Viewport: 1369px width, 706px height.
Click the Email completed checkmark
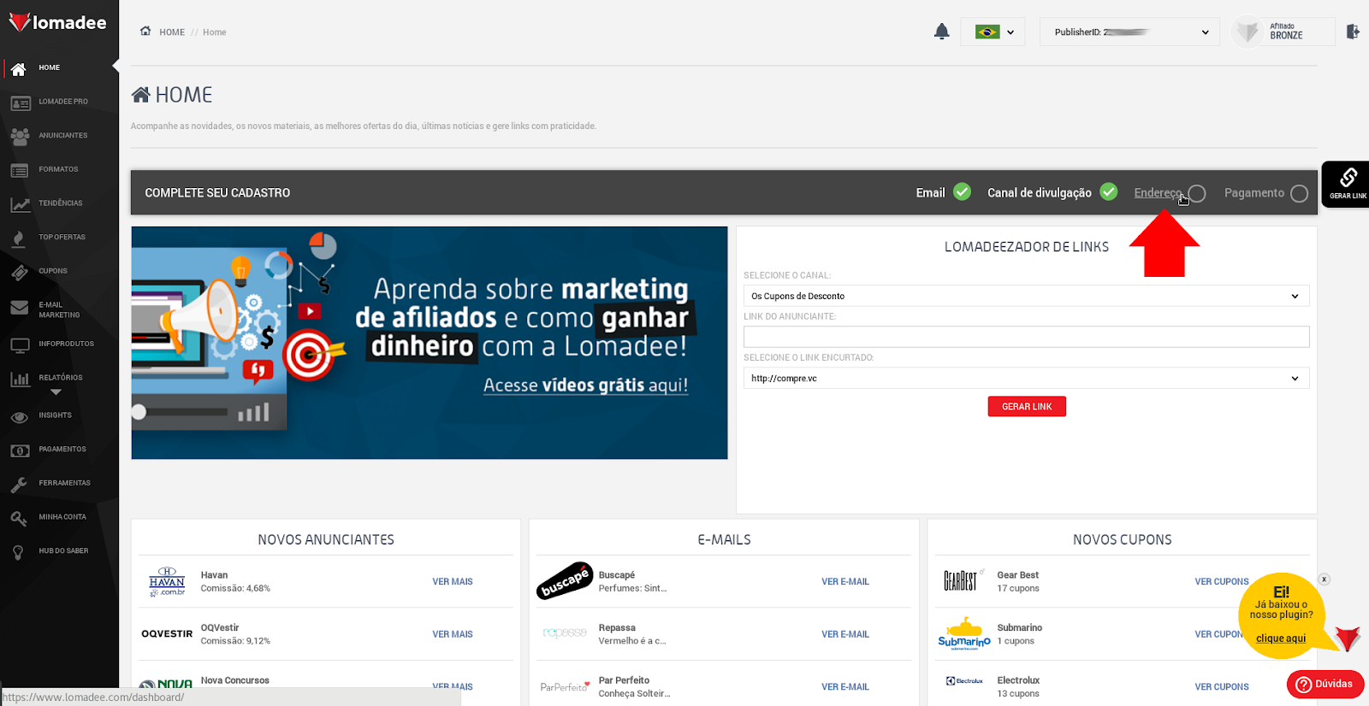point(962,191)
